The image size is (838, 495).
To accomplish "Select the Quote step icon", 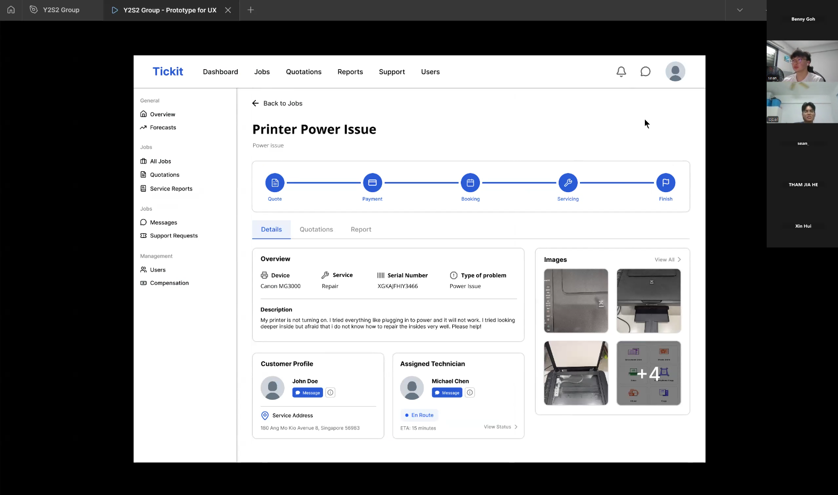I will coord(275,183).
